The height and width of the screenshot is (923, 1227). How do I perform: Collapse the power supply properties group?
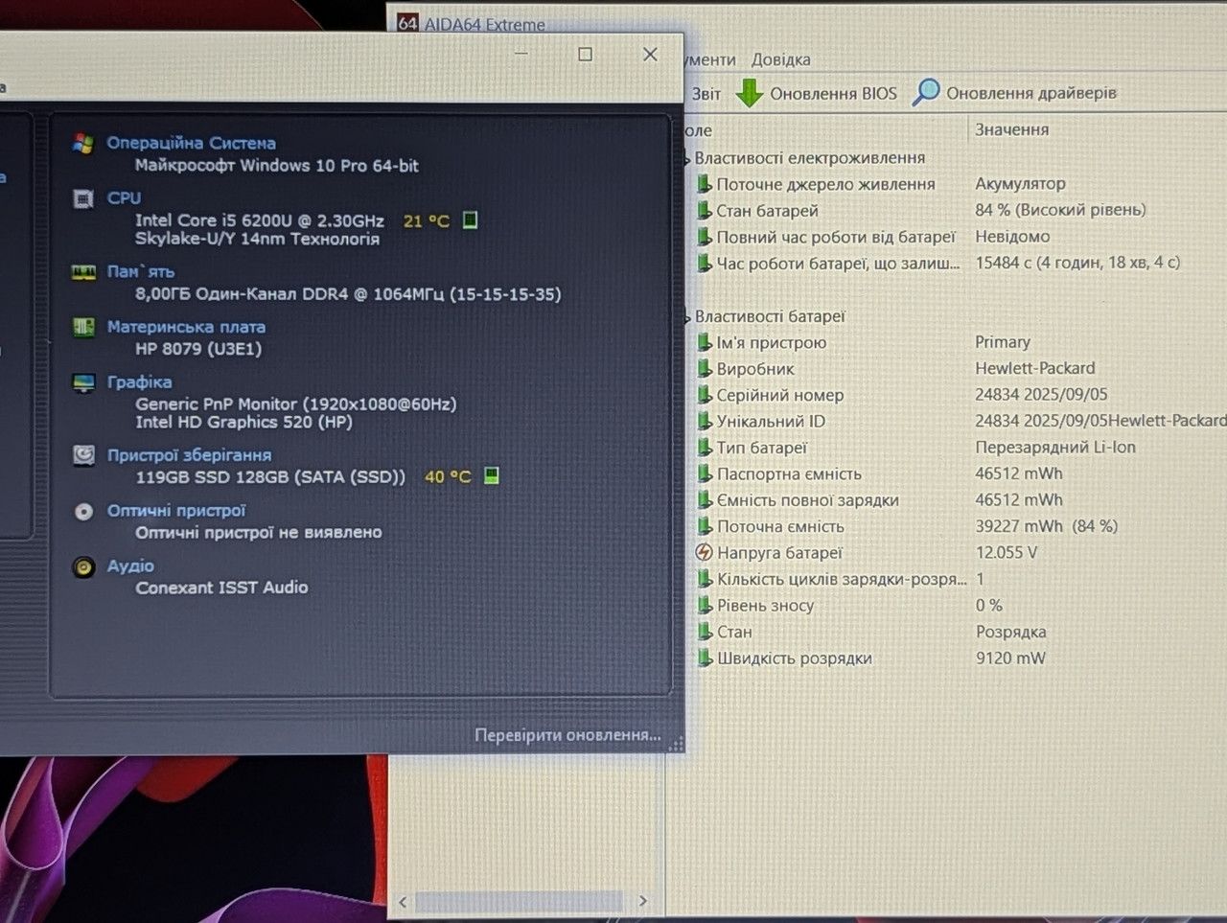click(x=686, y=159)
